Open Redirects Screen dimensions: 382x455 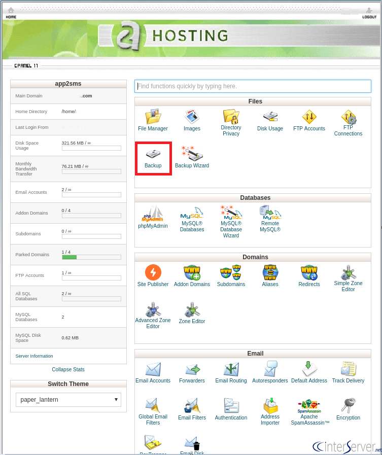coord(309,275)
